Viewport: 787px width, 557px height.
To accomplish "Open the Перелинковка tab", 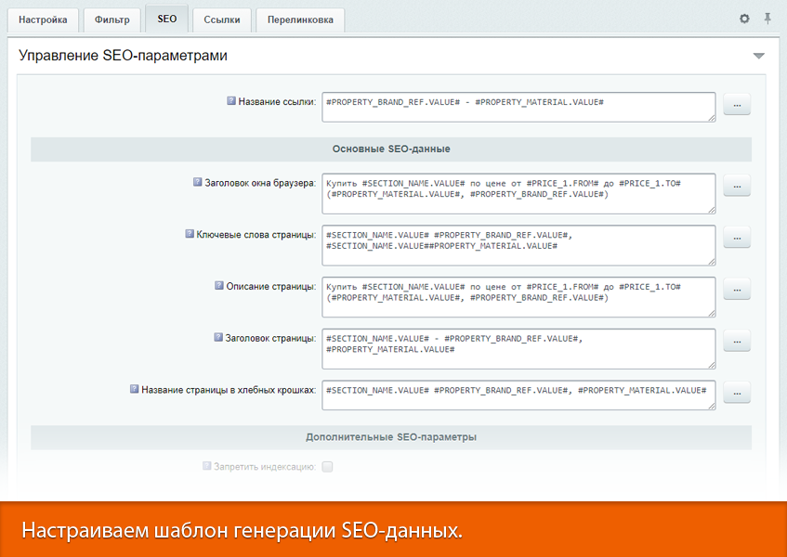I will (x=299, y=19).
